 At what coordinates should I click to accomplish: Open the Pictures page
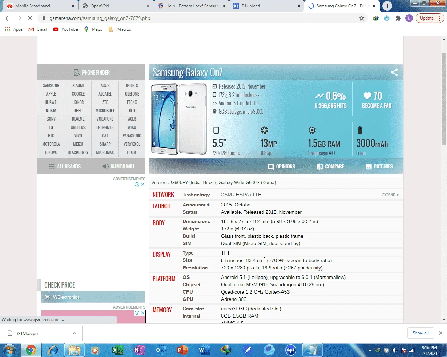[x=379, y=167]
